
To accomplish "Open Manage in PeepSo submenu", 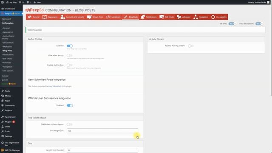I will (5, 76).
